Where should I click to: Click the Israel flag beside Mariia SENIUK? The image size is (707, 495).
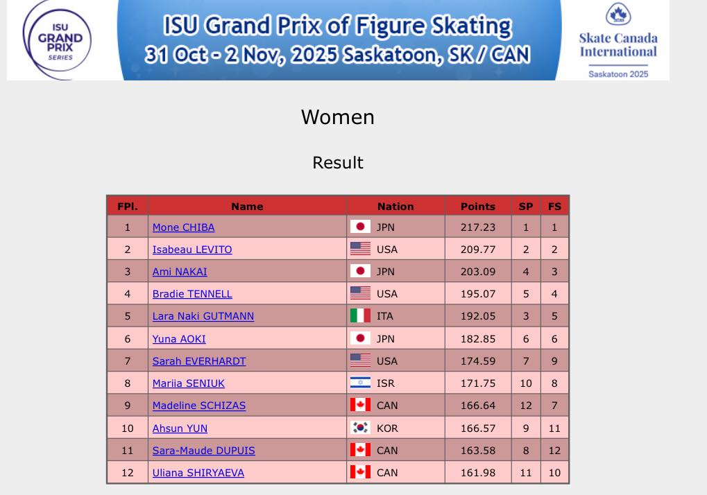tap(360, 383)
